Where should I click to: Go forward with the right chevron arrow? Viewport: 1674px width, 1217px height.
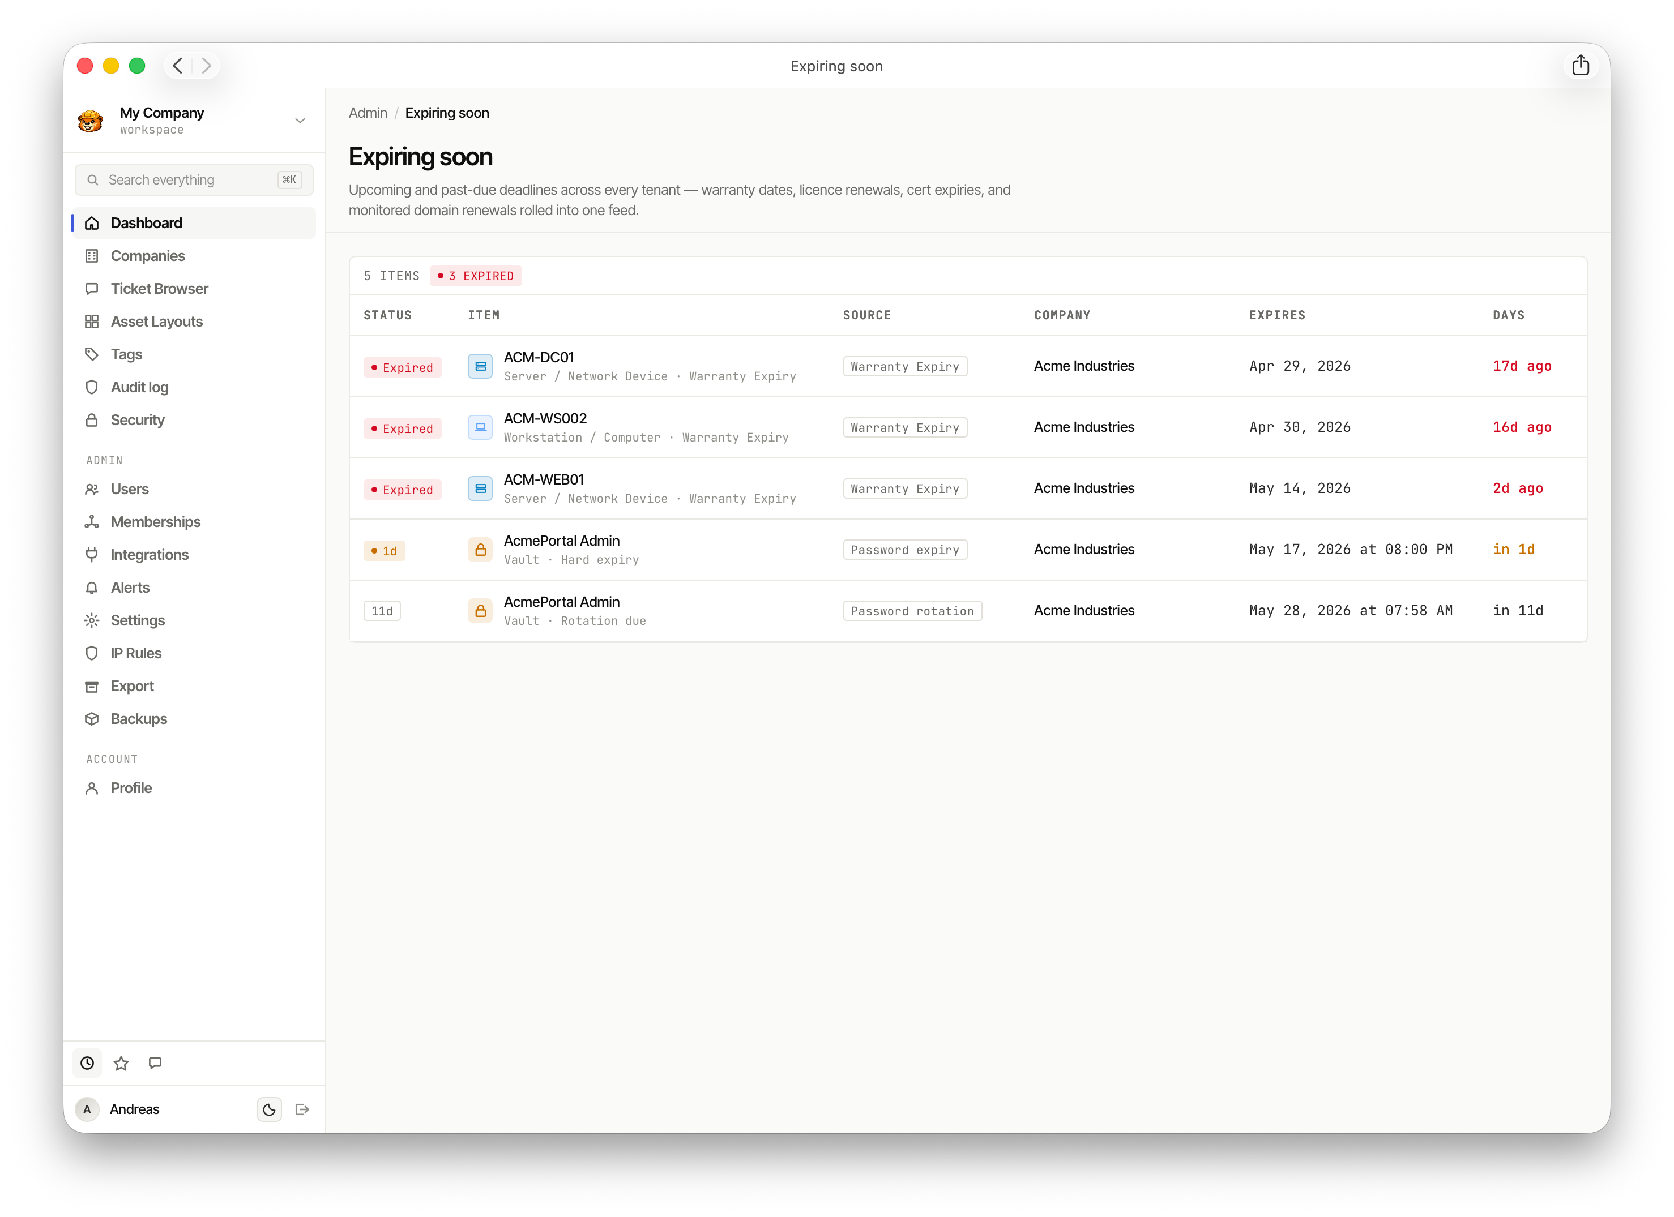[x=207, y=66]
